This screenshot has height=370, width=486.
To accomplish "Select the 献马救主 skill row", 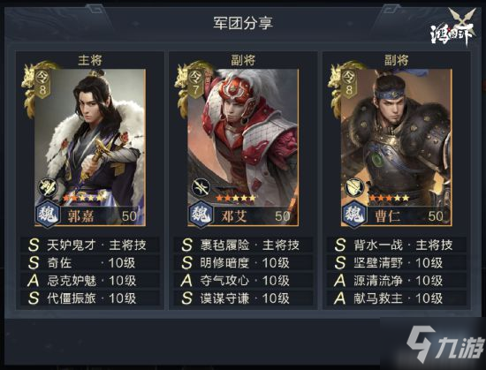I will click(x=397, y=298).
